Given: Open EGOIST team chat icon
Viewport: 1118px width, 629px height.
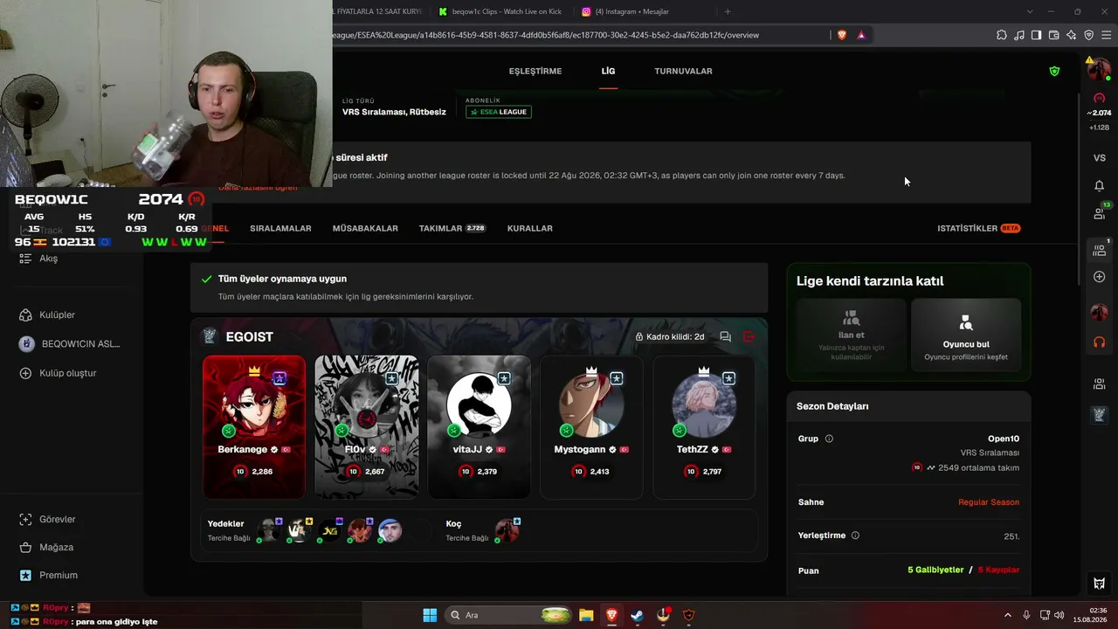Looking at the screenshot, I should click(725, 336).
